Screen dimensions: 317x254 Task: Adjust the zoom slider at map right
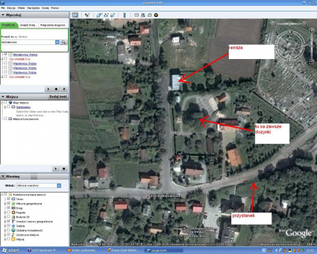coord(312,46)
